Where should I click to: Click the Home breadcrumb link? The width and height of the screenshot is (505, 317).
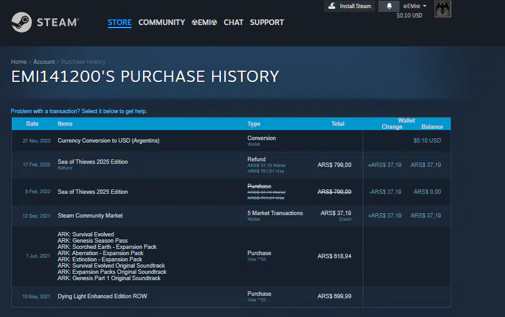tap(19, 62)
